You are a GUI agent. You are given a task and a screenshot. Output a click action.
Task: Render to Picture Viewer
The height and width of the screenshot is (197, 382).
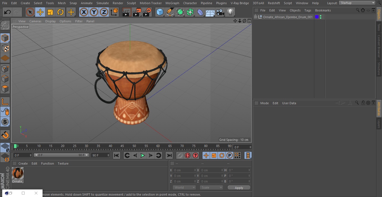pos(137,12)
